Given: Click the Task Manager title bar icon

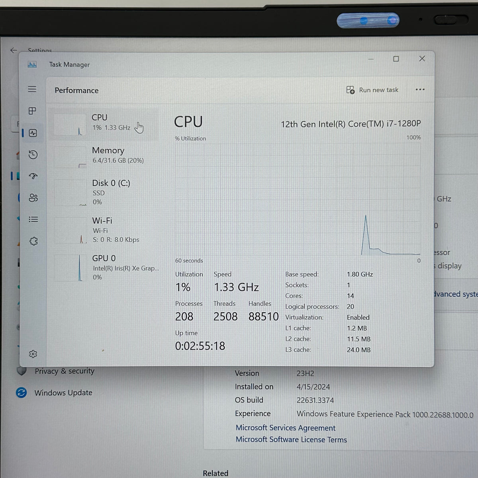Looking at the screenshot, I should point(32,65).
